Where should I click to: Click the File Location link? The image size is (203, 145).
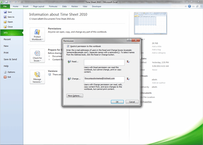tap(149, 97)
